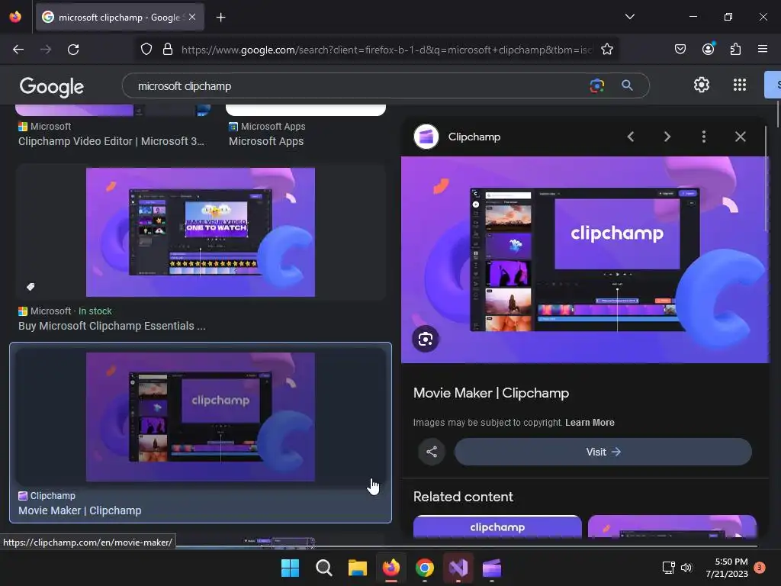Open File Explorer from taskbar
This screenshot has width=781, height=586.
click(x=357, y=568)
